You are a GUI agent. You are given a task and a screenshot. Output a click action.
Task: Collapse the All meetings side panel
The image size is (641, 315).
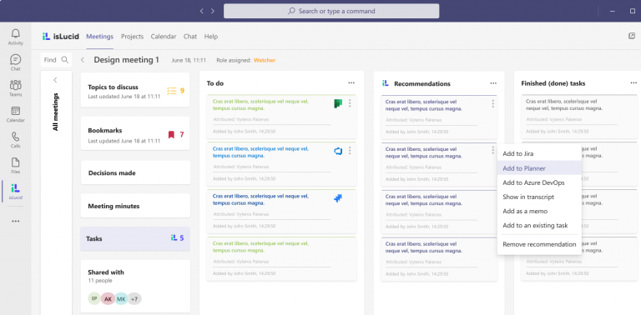point(56,80)
